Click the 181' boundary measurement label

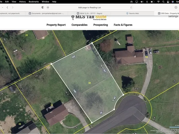click(105, 71)
